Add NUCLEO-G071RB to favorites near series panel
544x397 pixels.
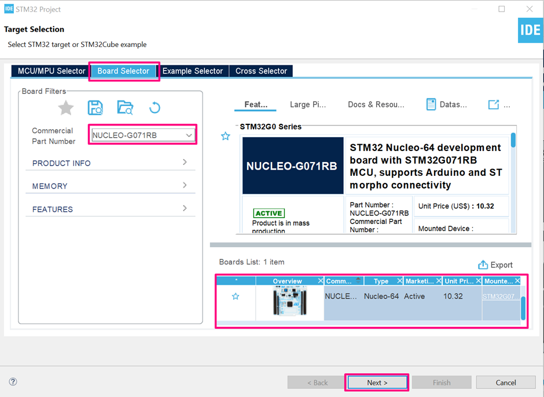[226, 136]
